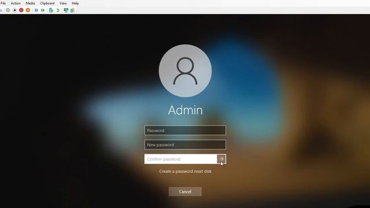Click the Checkpoint toolbar icon
This screenshot has width=370, height=208.
[x=51, y=10]
